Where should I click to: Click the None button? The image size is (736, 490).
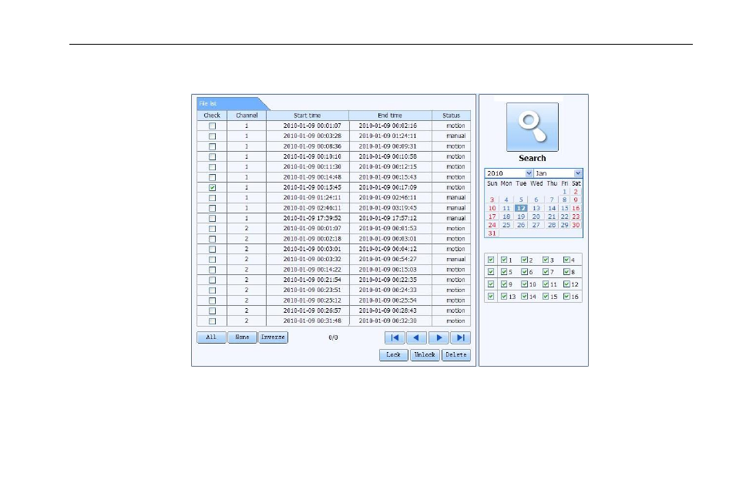[x=242, y=337]
